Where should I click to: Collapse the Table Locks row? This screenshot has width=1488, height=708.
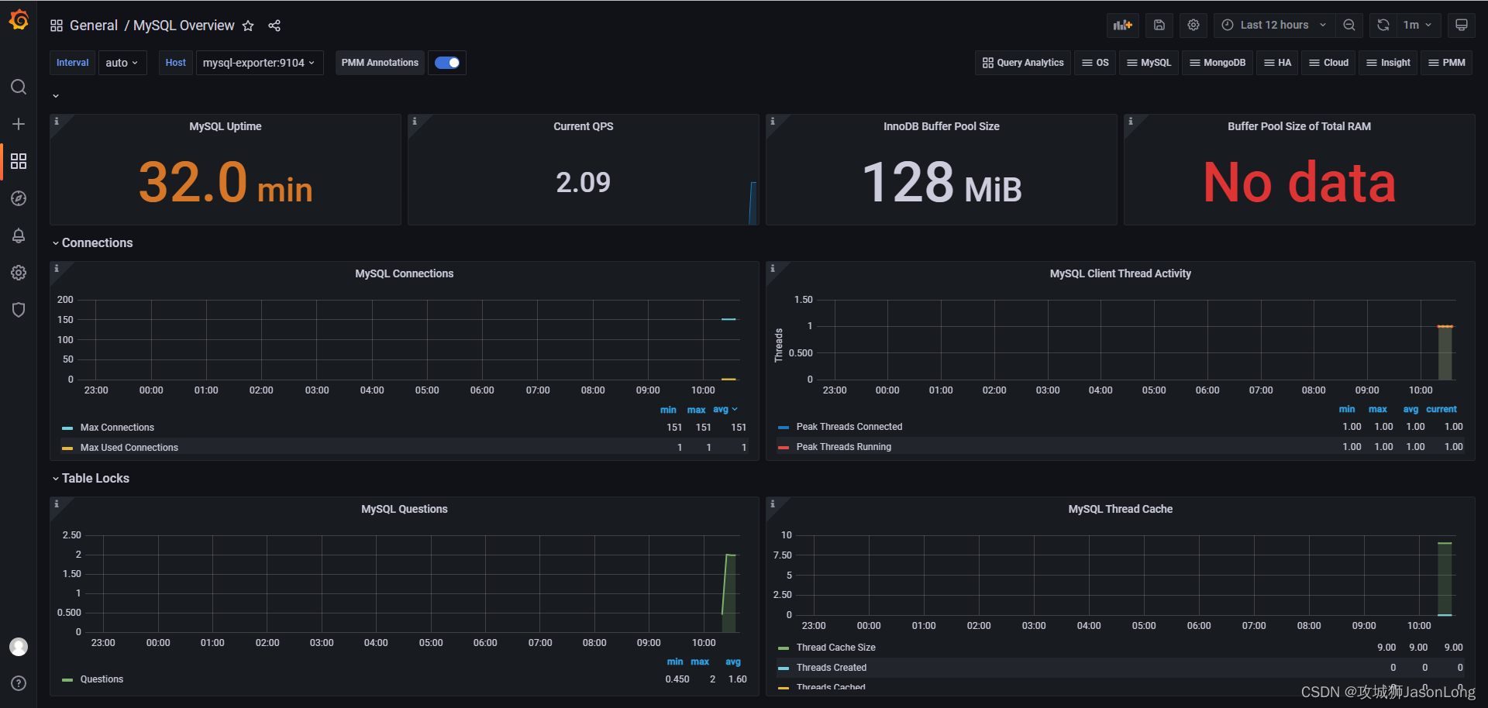91,479
